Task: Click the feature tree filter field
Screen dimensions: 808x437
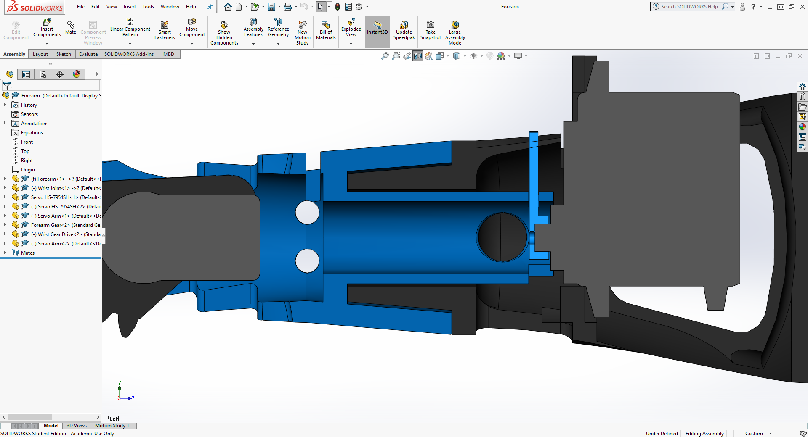Action: click(51, 86)
